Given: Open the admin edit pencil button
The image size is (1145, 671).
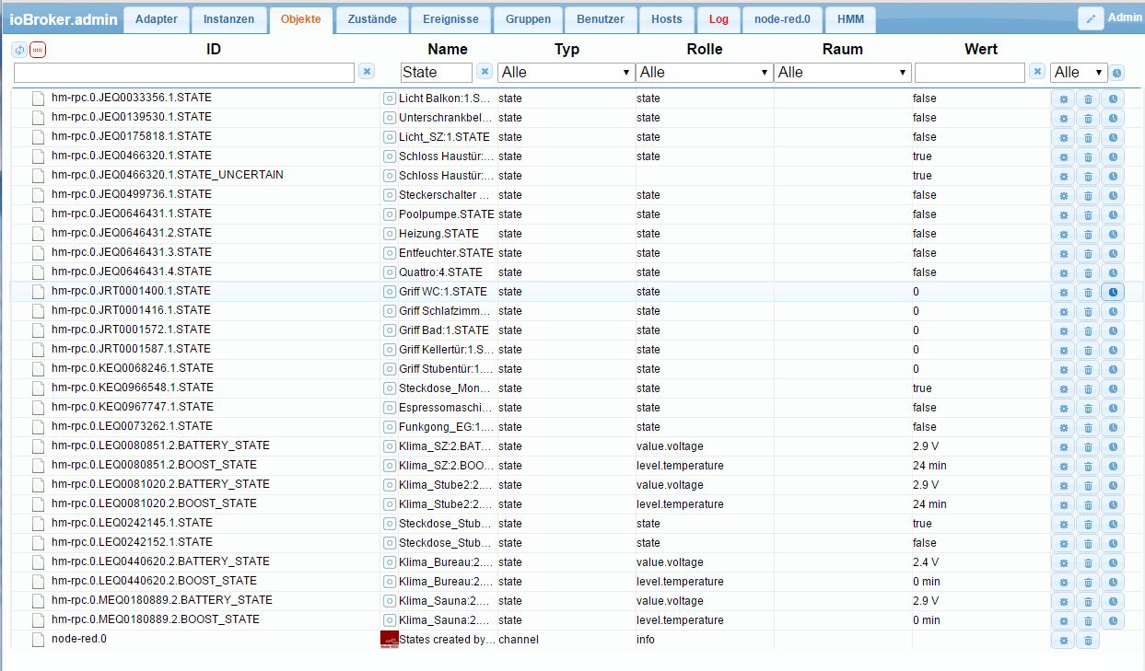Looking at the screenshot, I should pos(1091,18).
